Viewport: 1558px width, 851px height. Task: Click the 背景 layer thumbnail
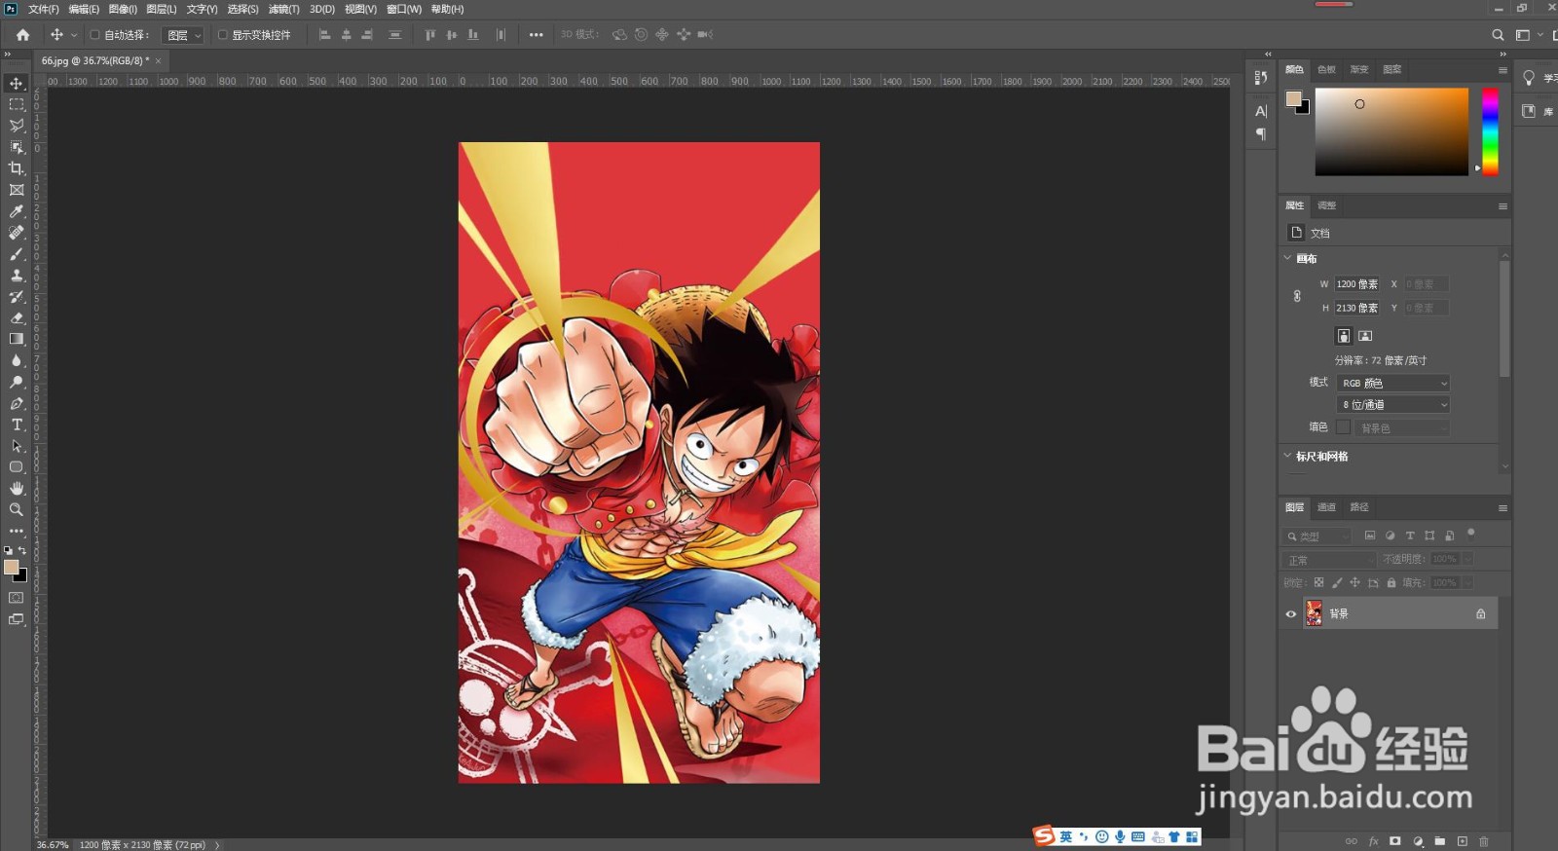point(1315,613)
